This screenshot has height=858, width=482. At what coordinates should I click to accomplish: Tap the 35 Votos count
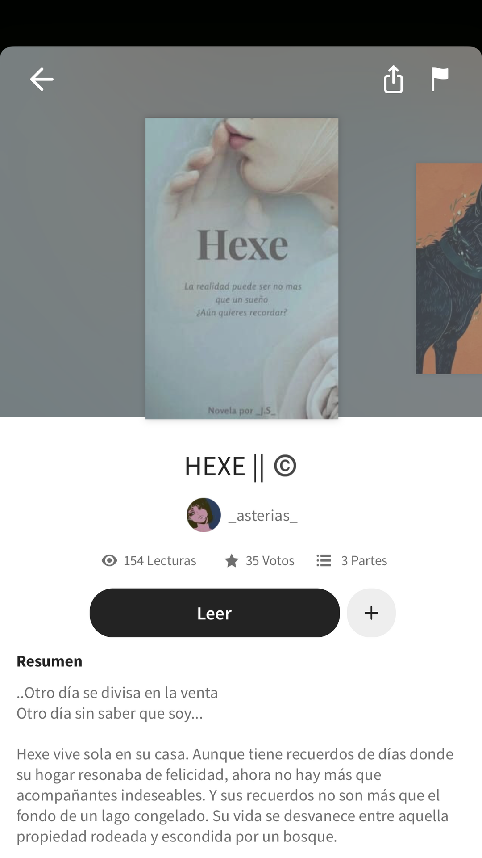click(270, 560)
